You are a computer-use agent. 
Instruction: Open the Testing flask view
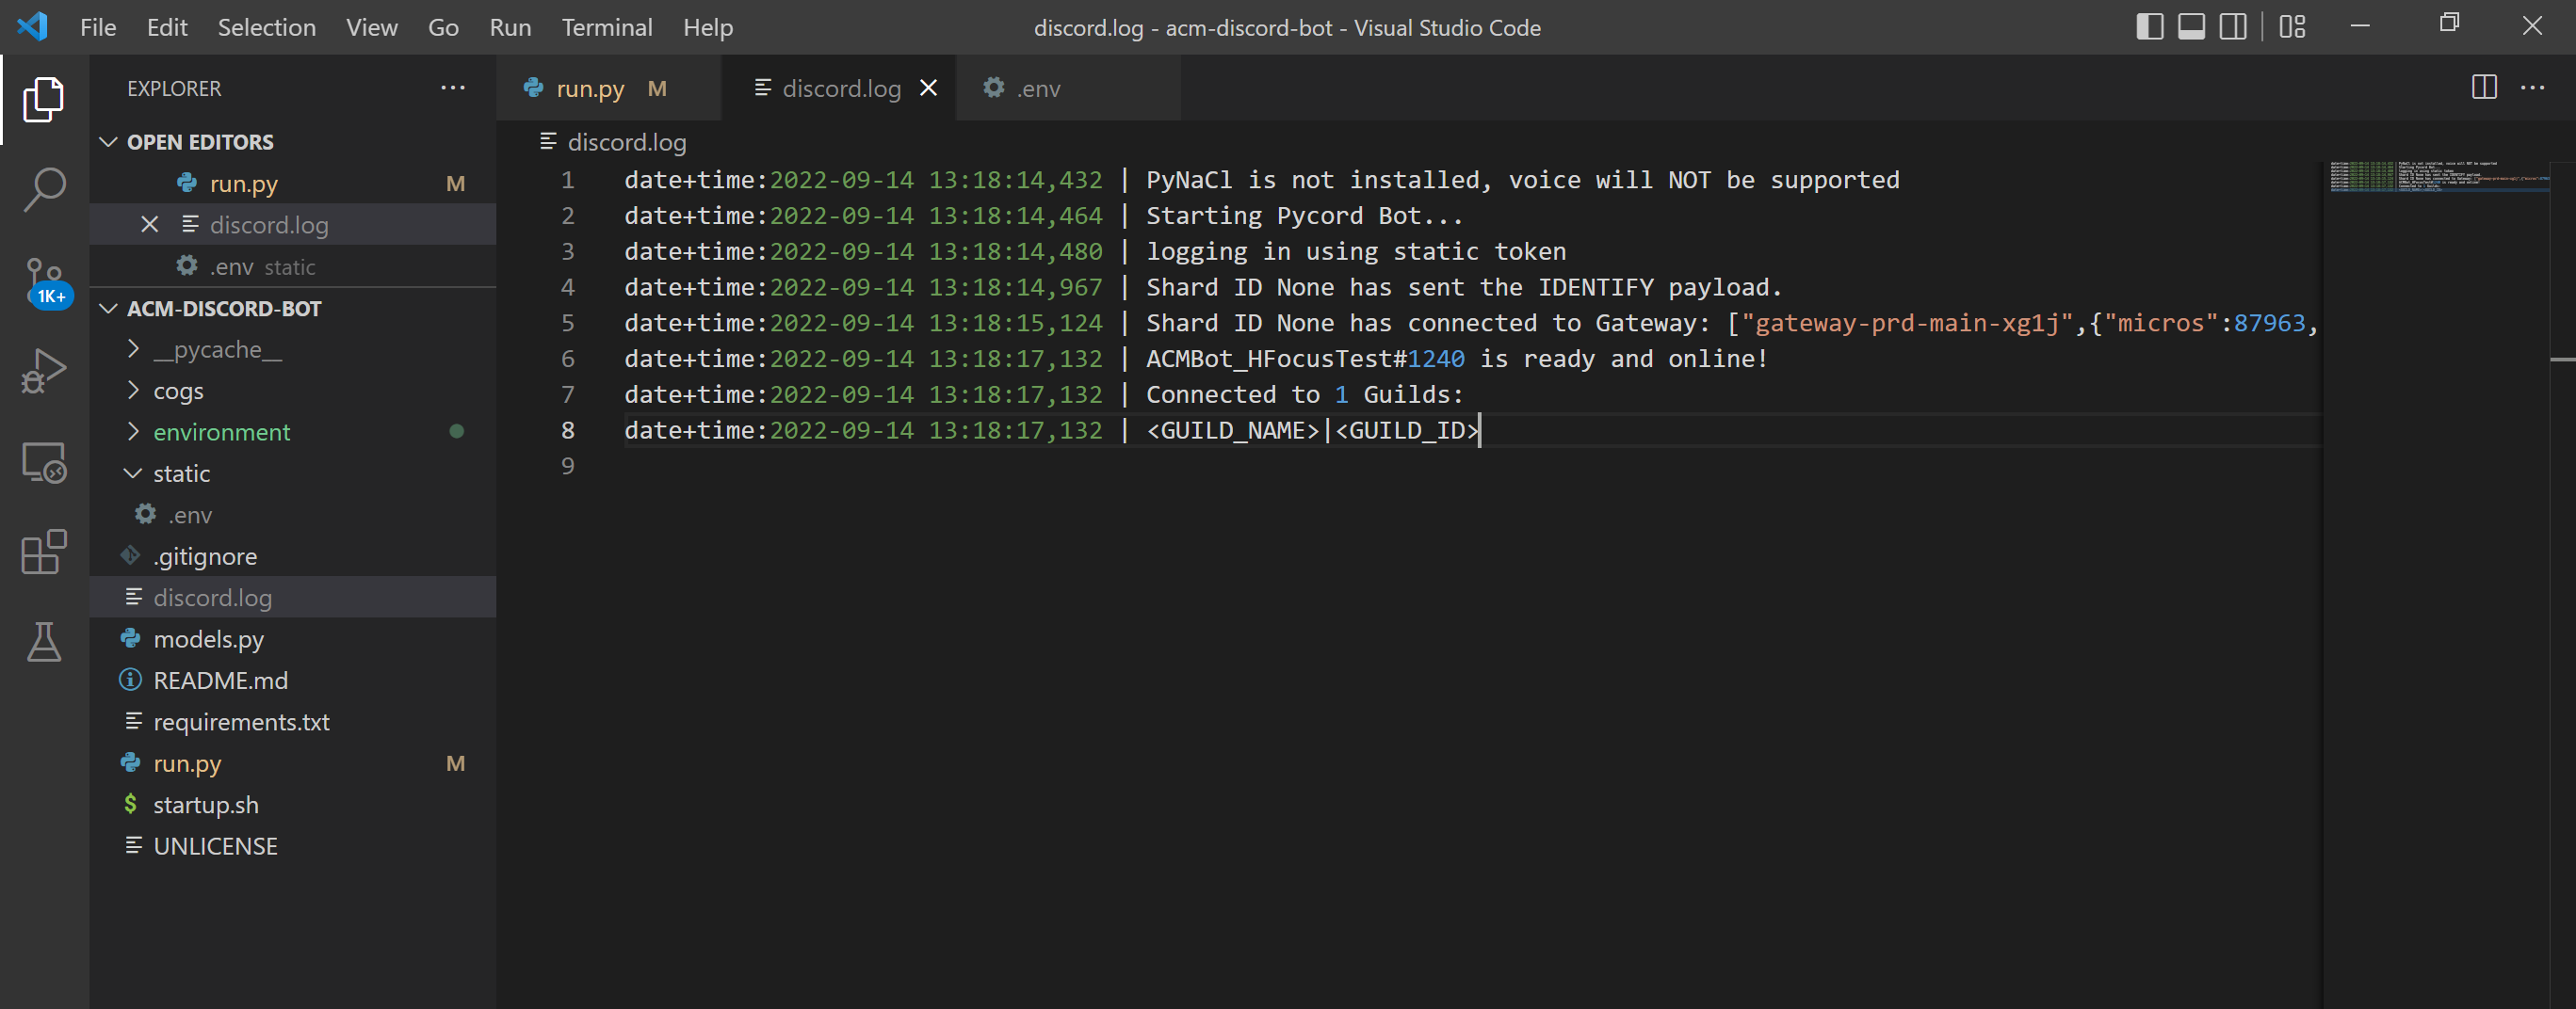pos(44,641)
